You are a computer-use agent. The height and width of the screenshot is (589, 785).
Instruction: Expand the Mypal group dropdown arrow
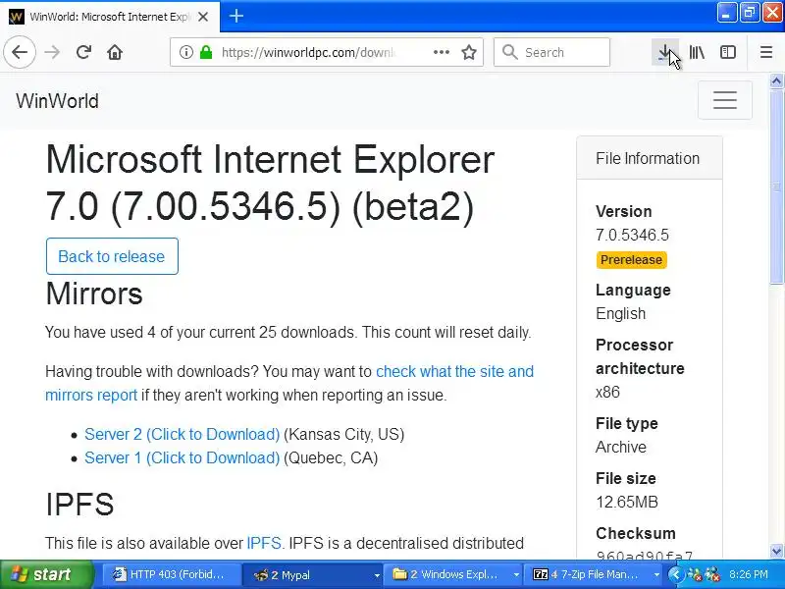click(x=377, y=575)
